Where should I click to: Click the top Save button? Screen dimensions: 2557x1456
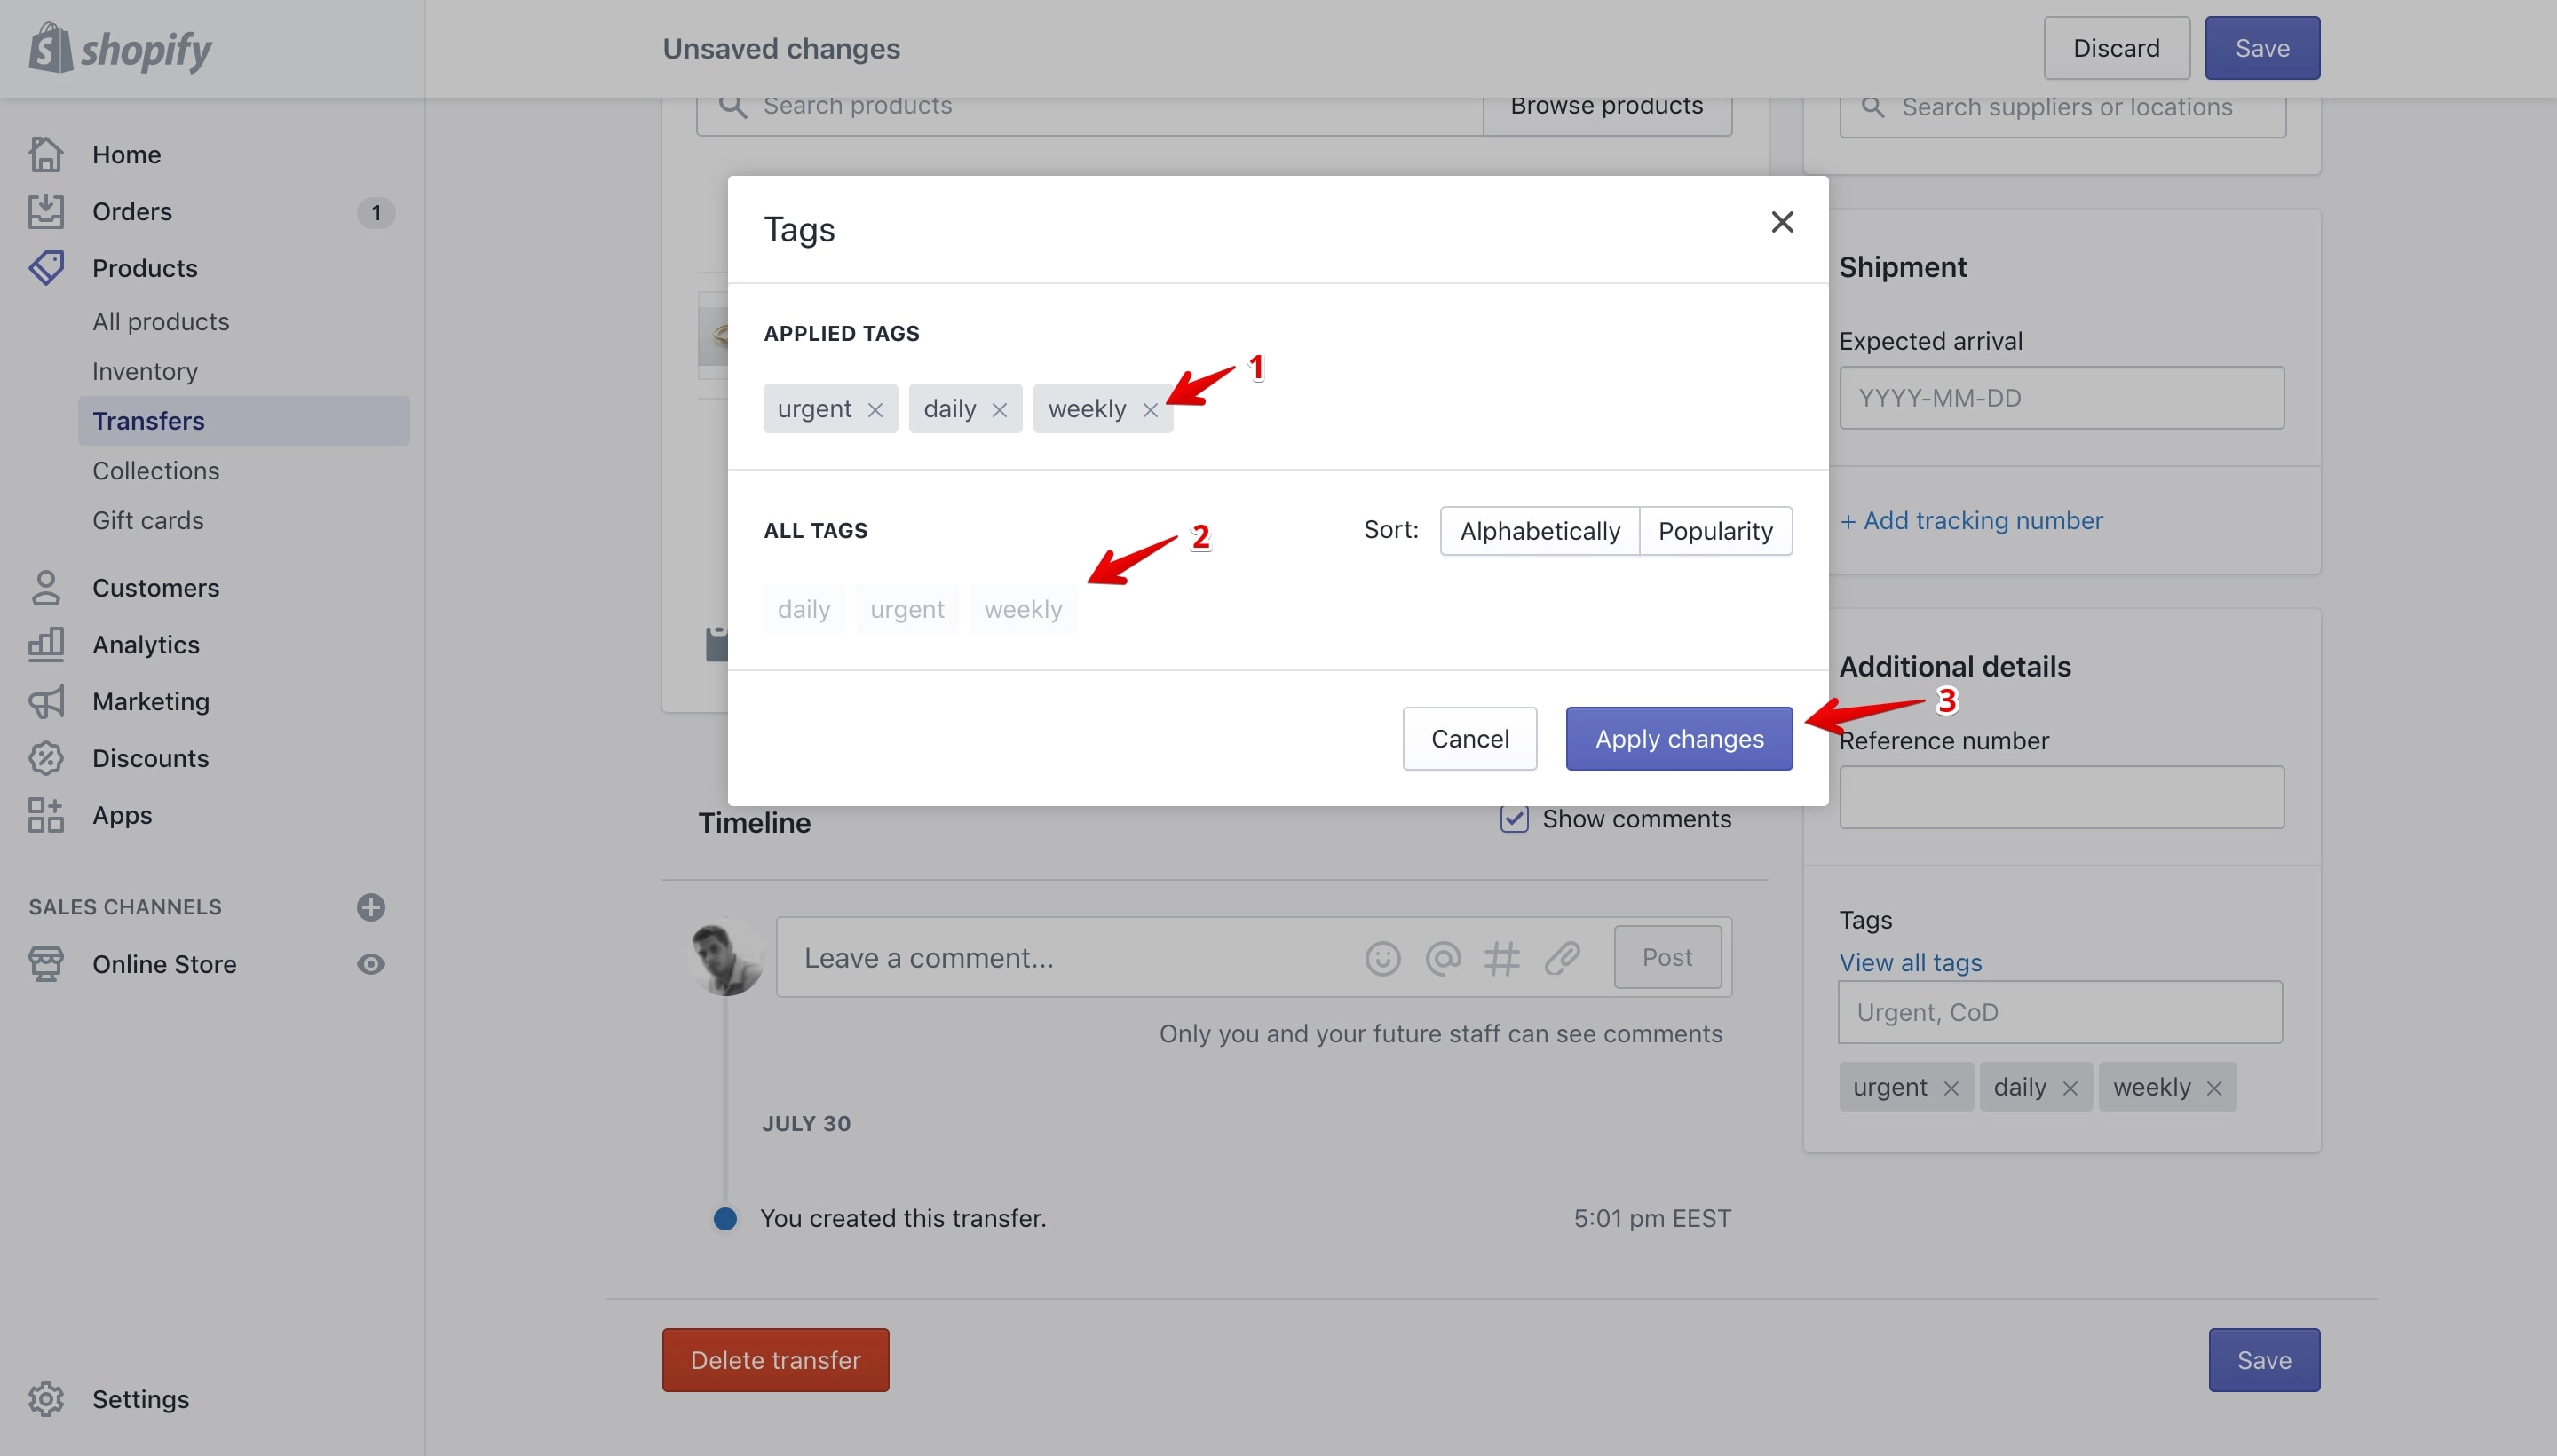(2263, 48)
